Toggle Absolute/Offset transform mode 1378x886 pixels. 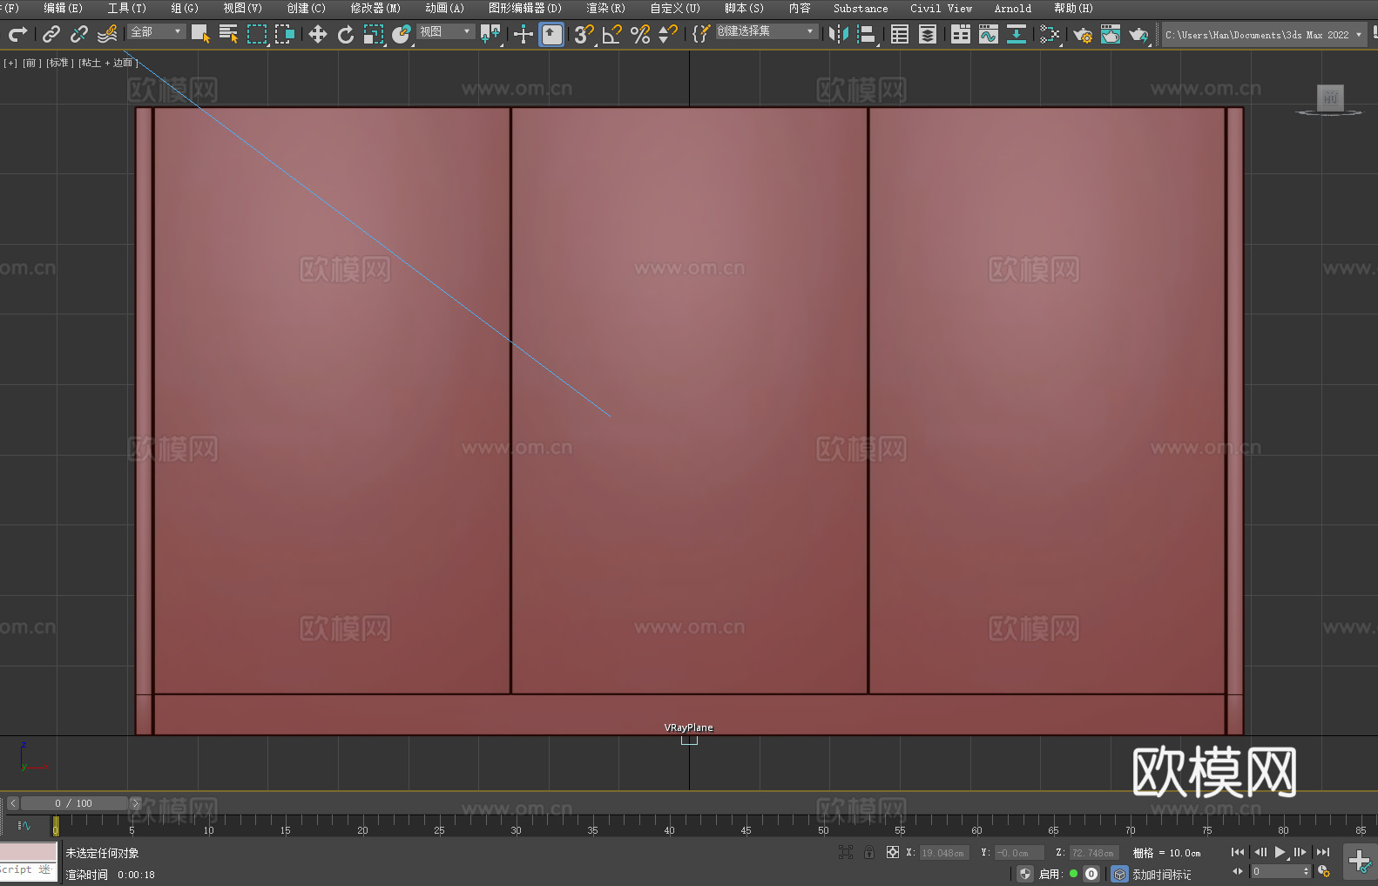coord(893,852)
